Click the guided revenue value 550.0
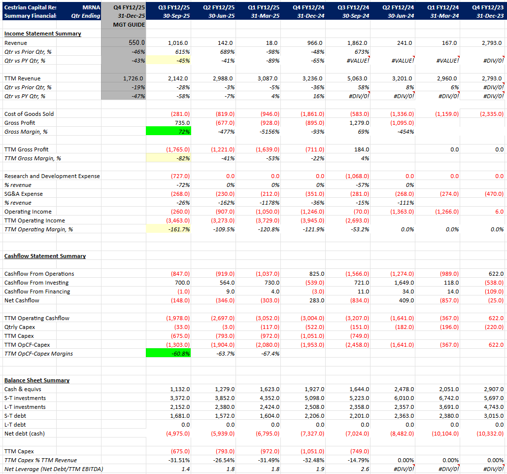 [137, 43]
